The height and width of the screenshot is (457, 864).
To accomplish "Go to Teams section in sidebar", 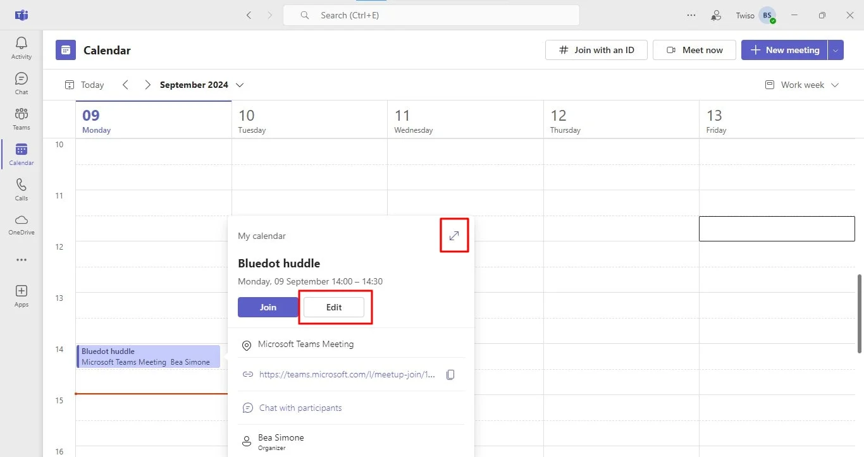I will [x=22, y=119].
